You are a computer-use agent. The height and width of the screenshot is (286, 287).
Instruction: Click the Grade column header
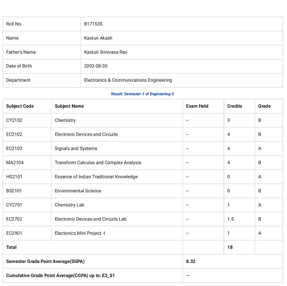264,106
